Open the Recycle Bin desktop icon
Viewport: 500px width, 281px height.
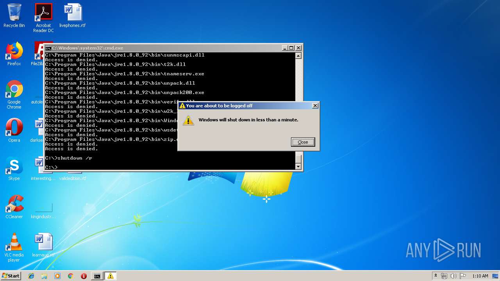click(x=14, y=16)
